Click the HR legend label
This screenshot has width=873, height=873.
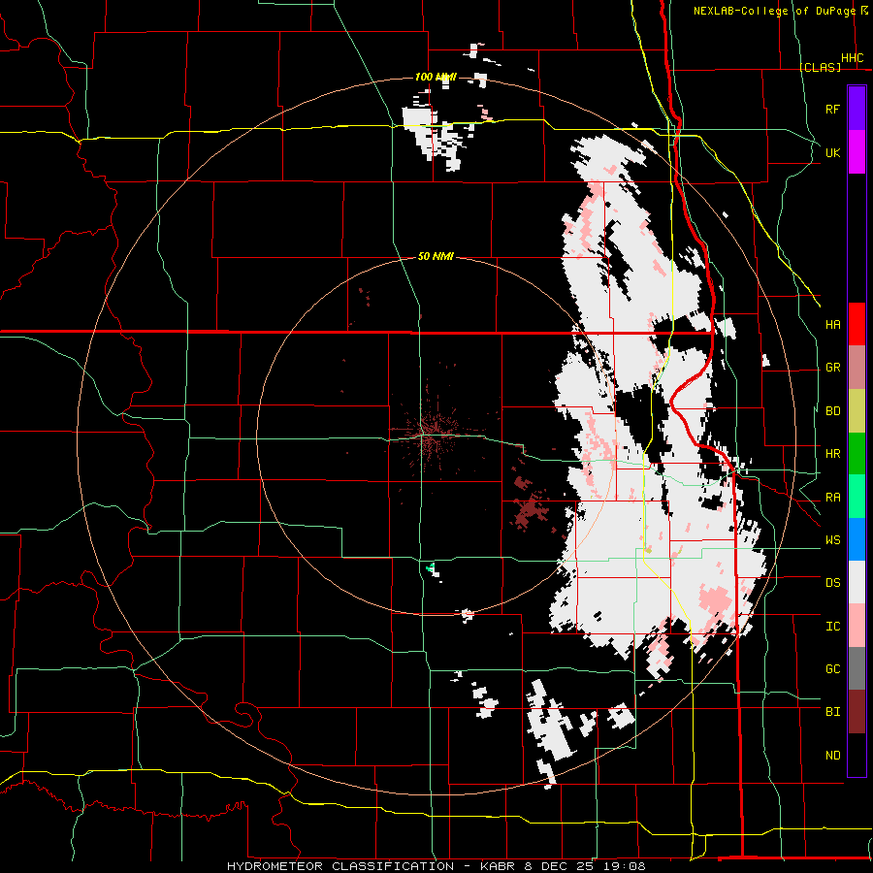832,454
